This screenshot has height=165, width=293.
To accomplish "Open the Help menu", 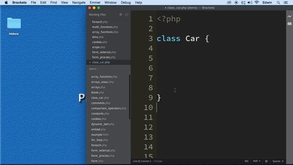I will coord(138,2).
